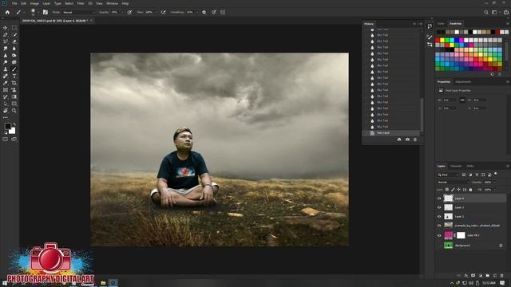Select the Zoom tool

coord(14,111)
